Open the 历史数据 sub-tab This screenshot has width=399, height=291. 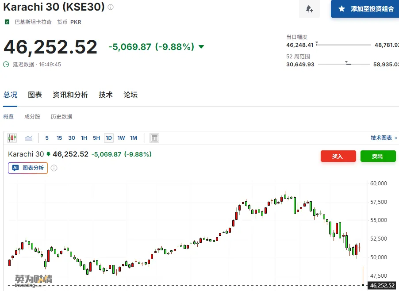(x=61, y=117)
